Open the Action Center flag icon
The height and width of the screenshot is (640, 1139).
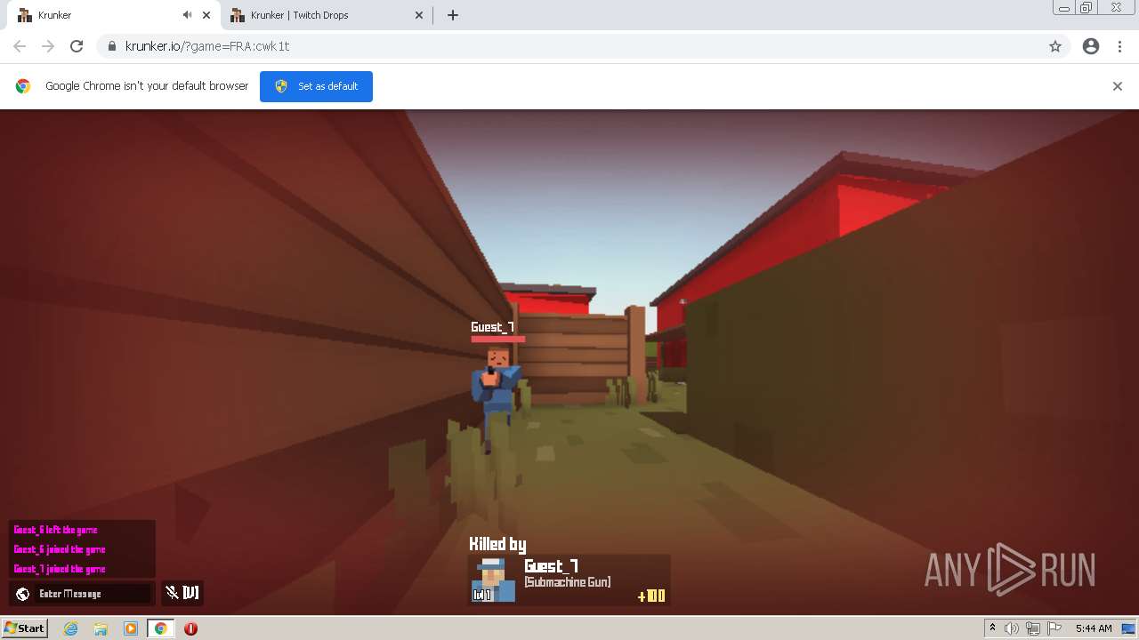(x=1054, y=628)
